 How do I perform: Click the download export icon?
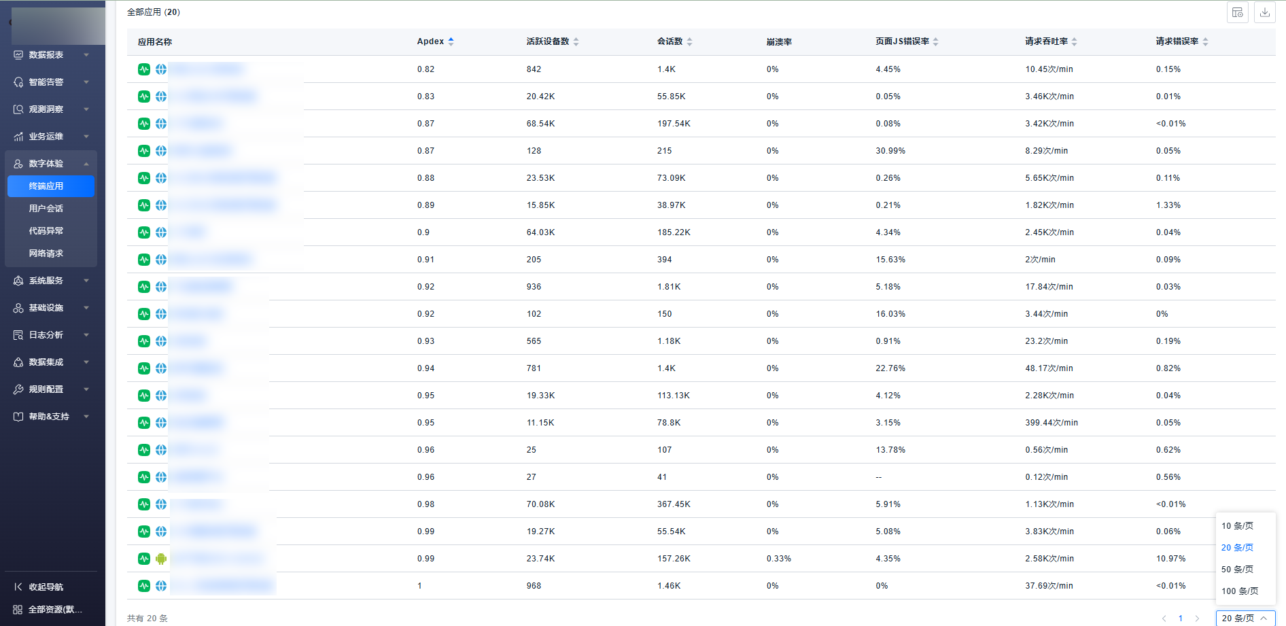tap(1264, 13)
